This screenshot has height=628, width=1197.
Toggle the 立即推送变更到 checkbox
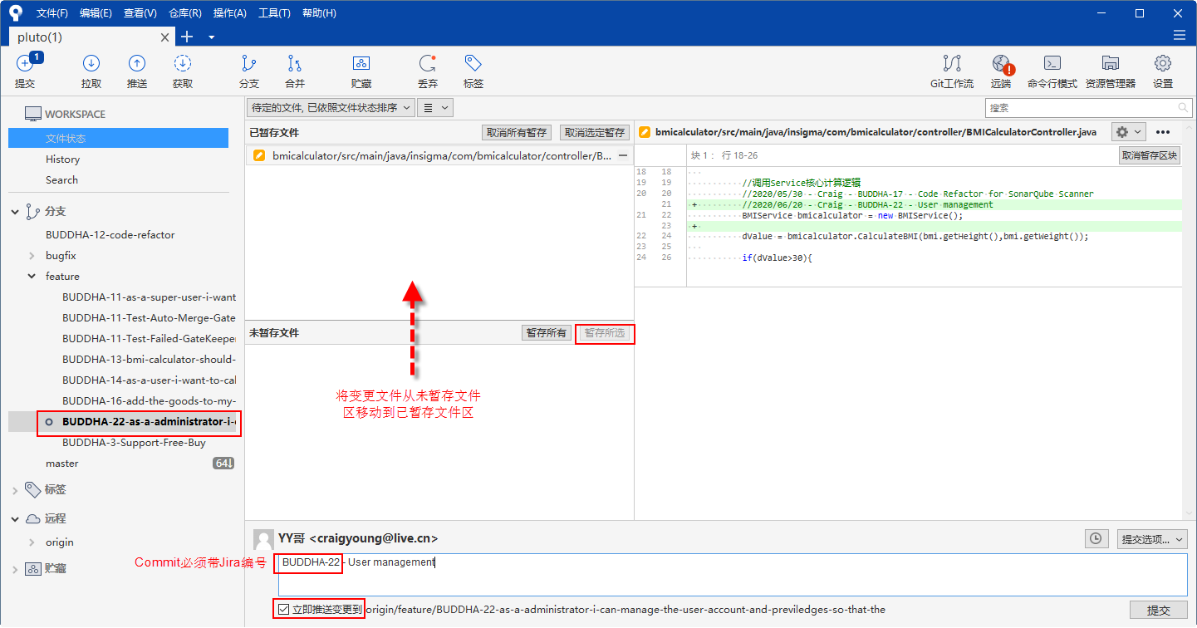point(284,610)
